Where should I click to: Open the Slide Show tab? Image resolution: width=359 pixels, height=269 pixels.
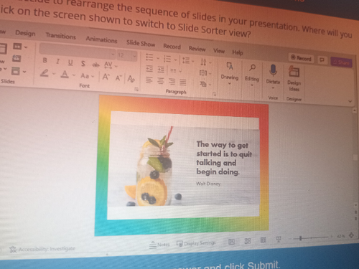(x=141, y=43)
